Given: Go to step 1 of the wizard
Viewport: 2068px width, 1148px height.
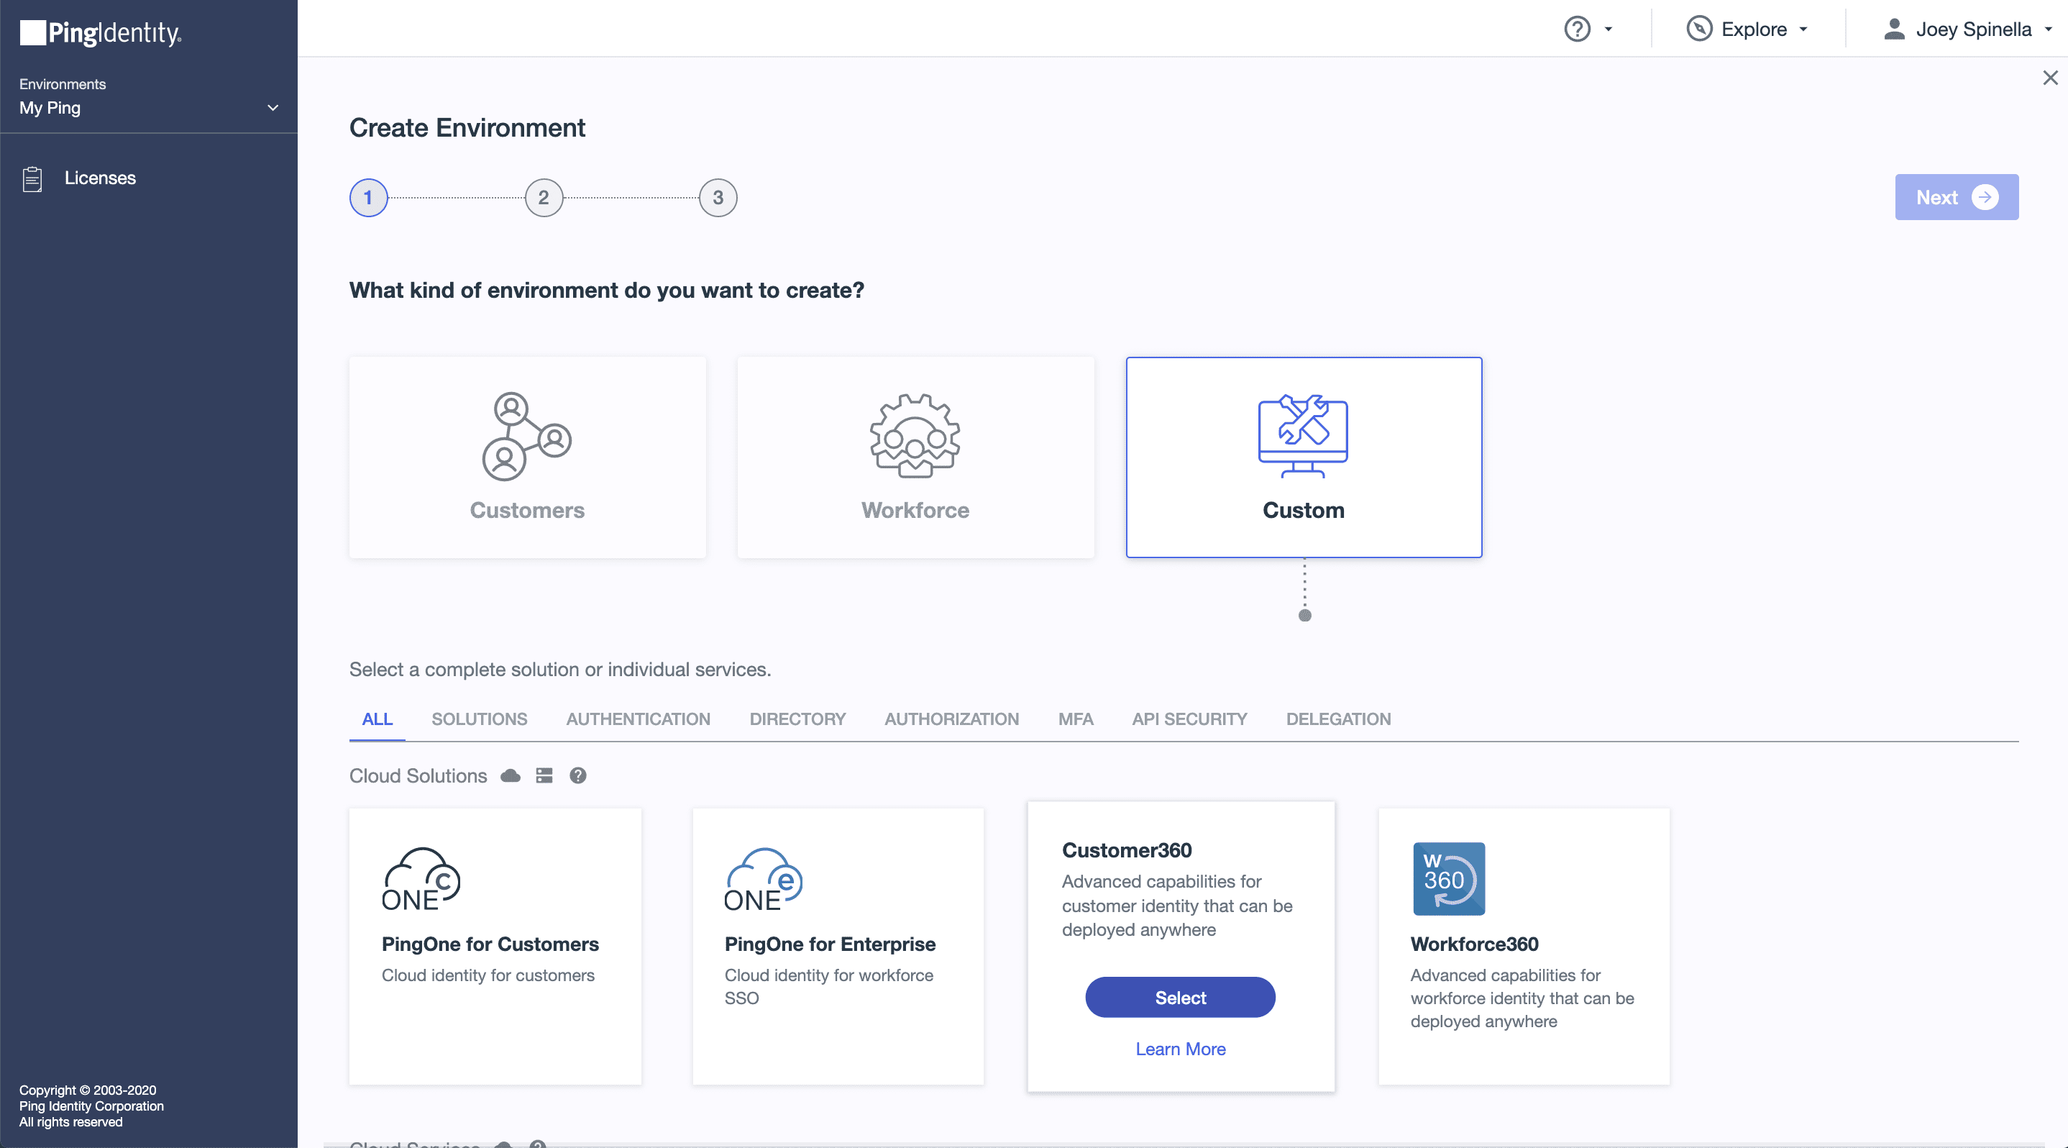Looking at the screenshot, I should point(368,198).
